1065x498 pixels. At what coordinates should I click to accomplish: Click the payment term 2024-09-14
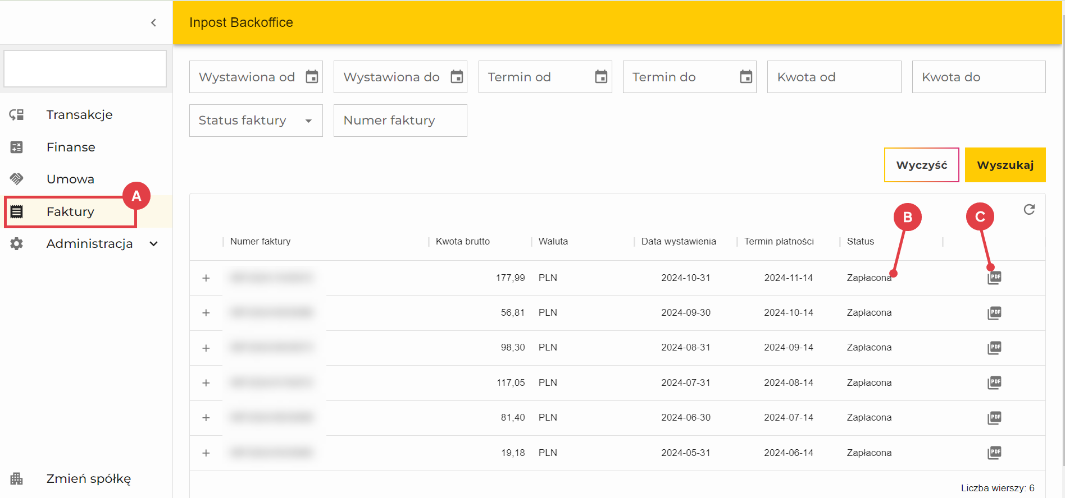(789, 347)
